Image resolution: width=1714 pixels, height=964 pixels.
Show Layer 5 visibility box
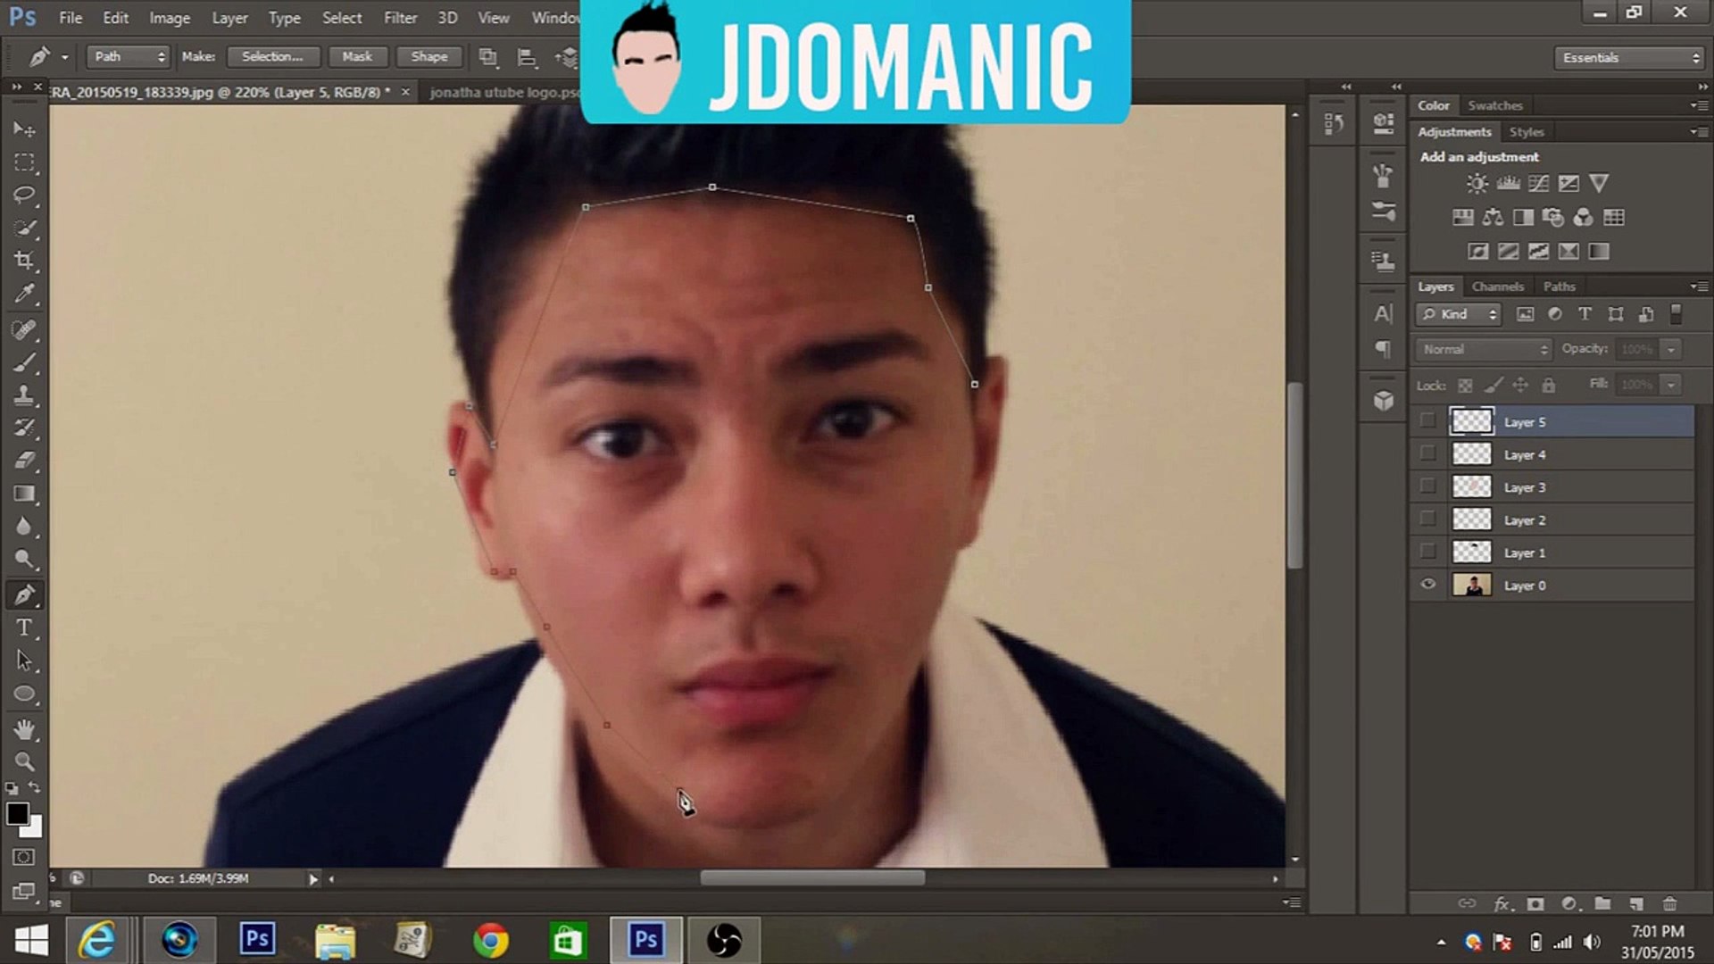tap(1427, 421)
